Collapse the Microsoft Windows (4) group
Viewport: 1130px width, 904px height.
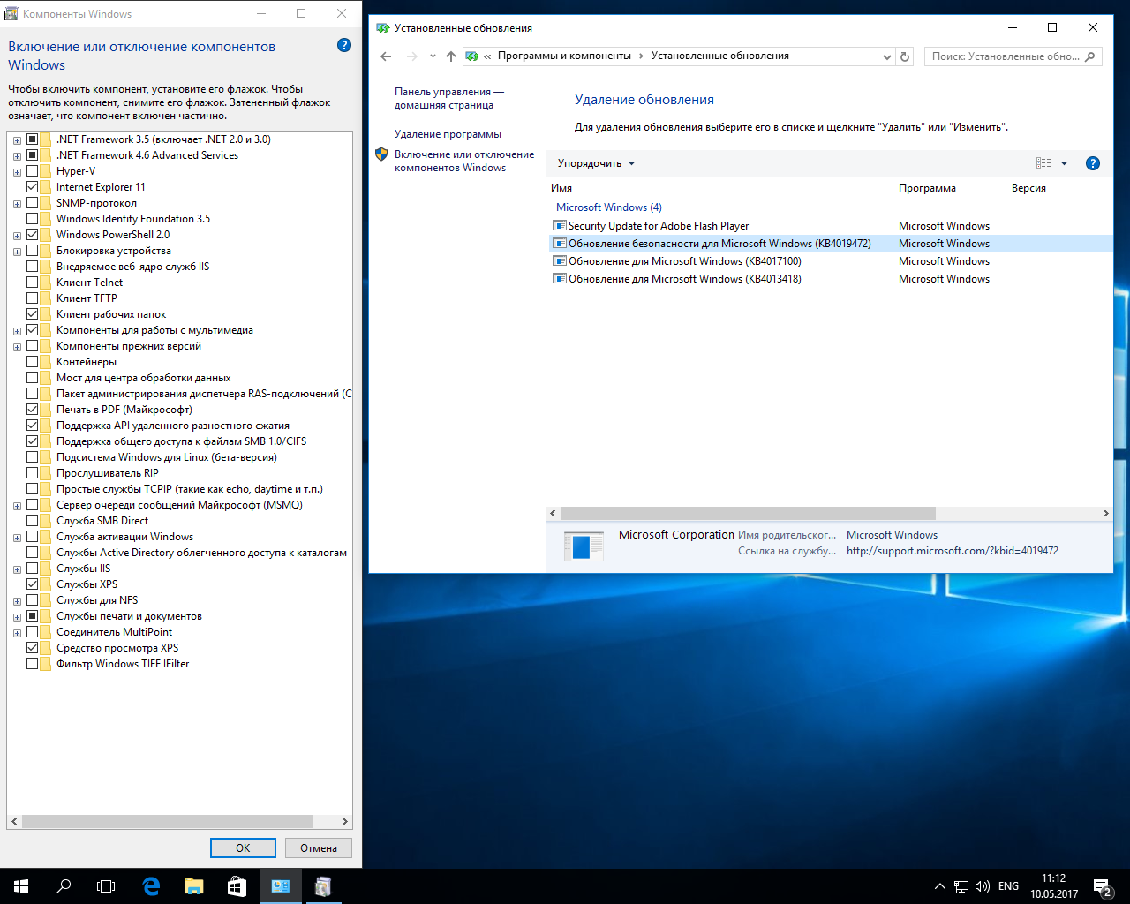(608, 207)
